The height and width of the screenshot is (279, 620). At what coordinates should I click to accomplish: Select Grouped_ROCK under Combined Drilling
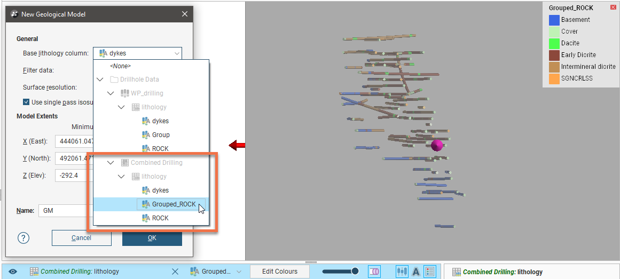(x=173, y=204)
